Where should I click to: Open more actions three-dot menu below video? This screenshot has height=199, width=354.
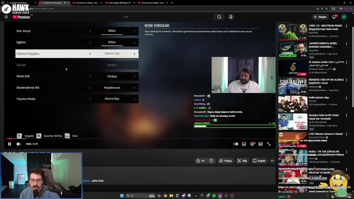[272, 161]
